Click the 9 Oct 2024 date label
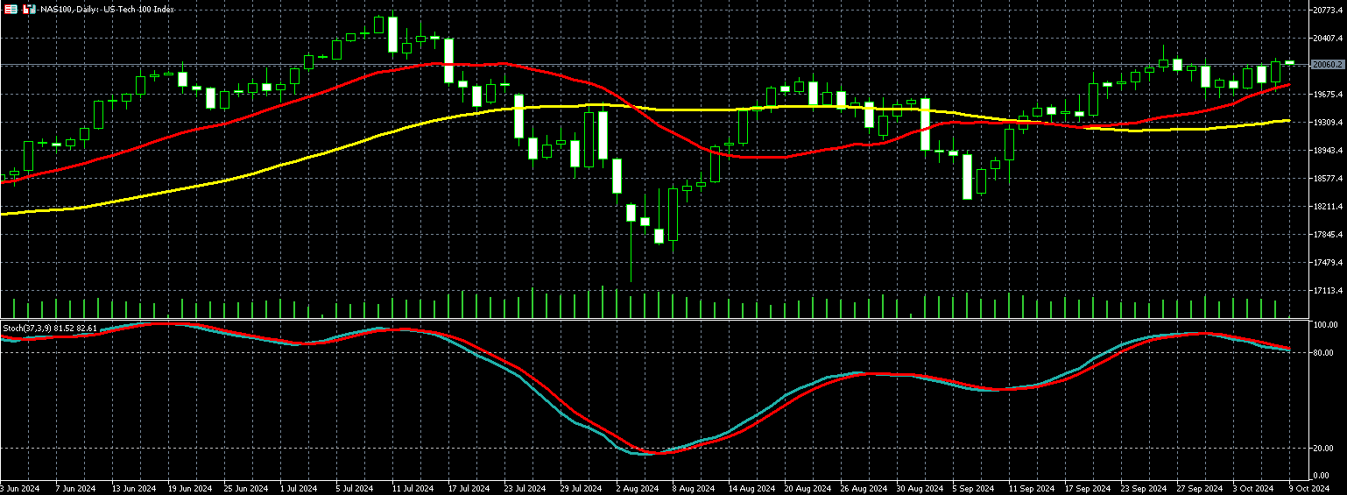1347x495 pixels. pos(1309,488)
